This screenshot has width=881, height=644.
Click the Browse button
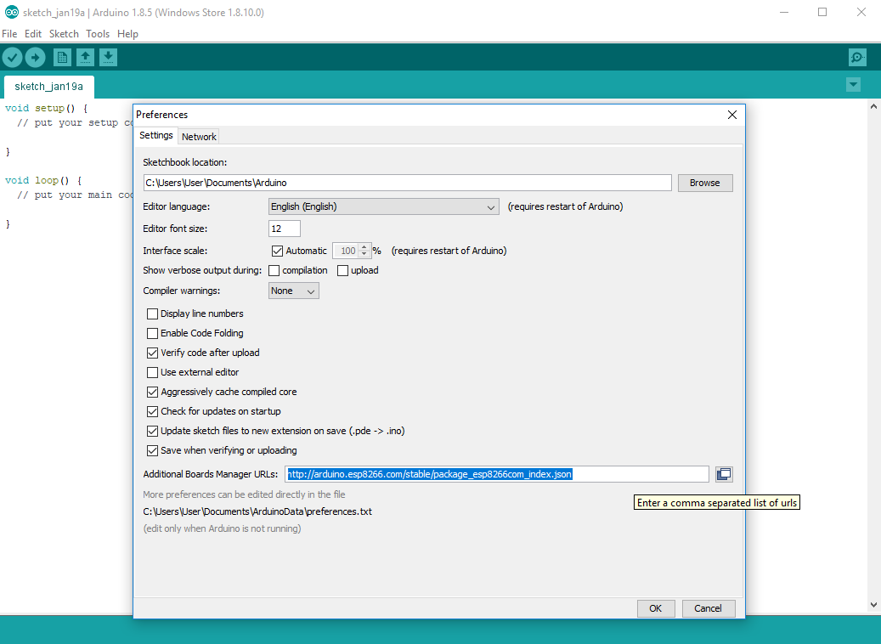(x=705, y=184)
